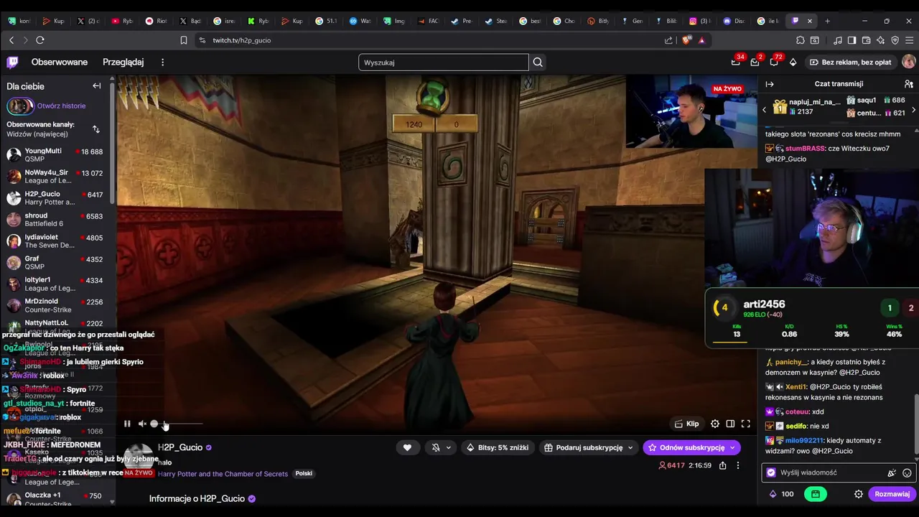This screenshot has width=919, height=517.
Task: Open the inbox with 2 notifications
Action: click(755, 62)
